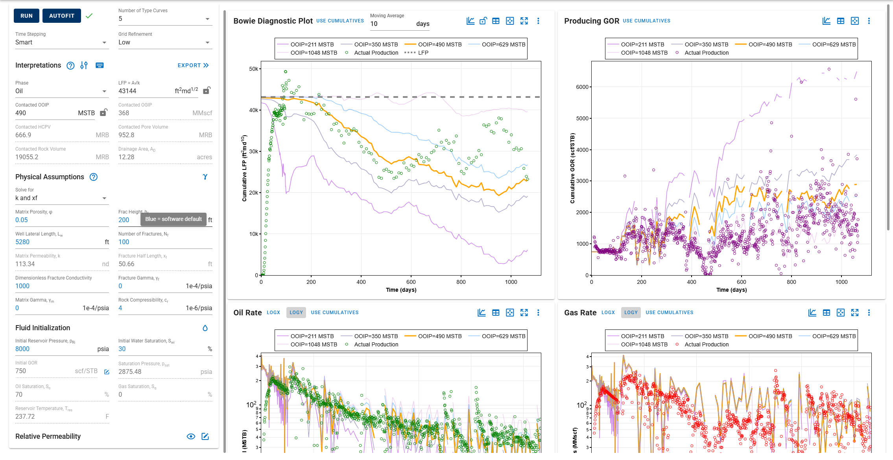
Task: Open Number of Type Curves dropdown
Action: pos(165,19)
